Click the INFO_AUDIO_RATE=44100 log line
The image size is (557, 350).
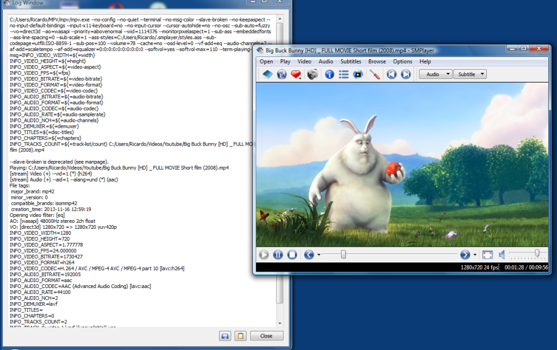tap(40, 292)
